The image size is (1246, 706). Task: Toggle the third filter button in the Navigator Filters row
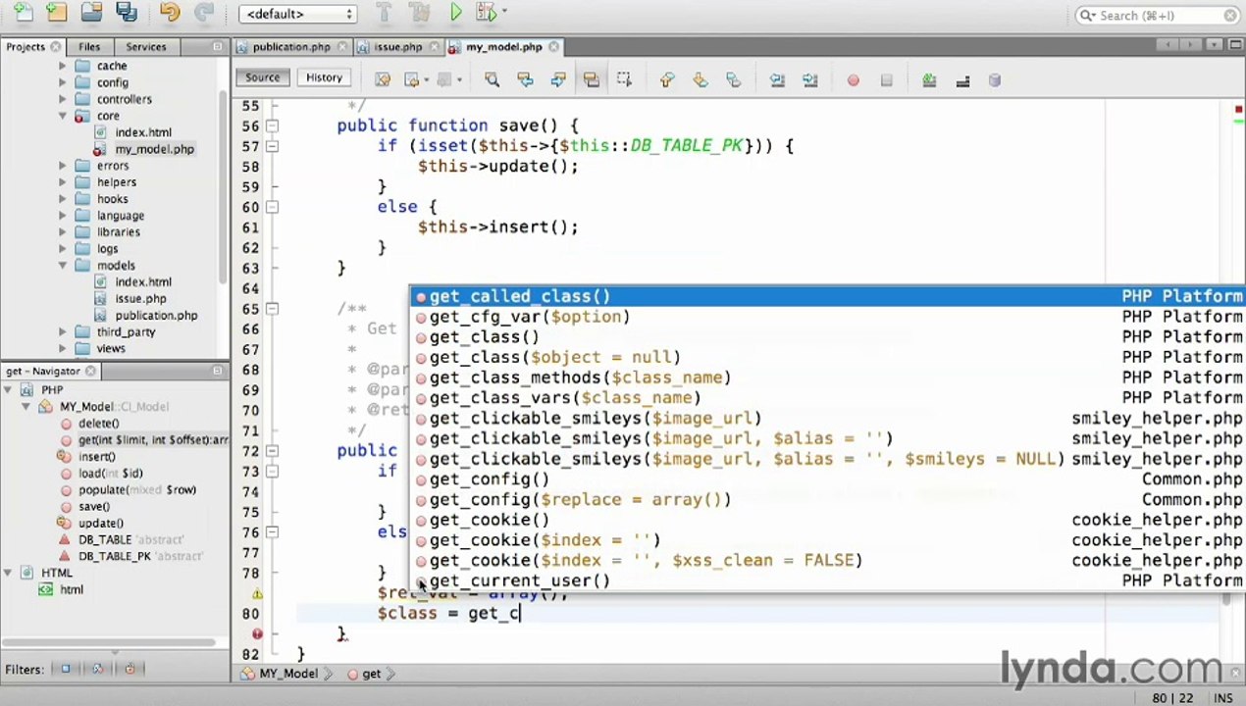point(130,669)
